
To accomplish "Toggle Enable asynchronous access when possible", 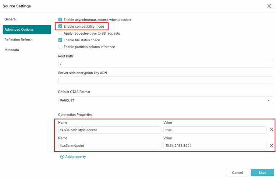I will tap(60, 20).
